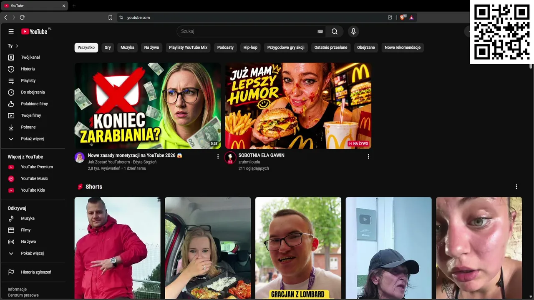Viewport: 534px width, 300px height.
Task: Open the Informacje footer link
Action: click(x=17, y=290)
